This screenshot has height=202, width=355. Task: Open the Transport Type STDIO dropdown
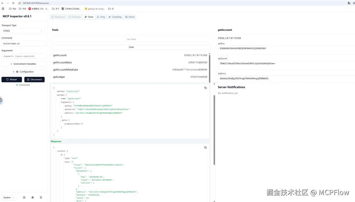[23, 31]
